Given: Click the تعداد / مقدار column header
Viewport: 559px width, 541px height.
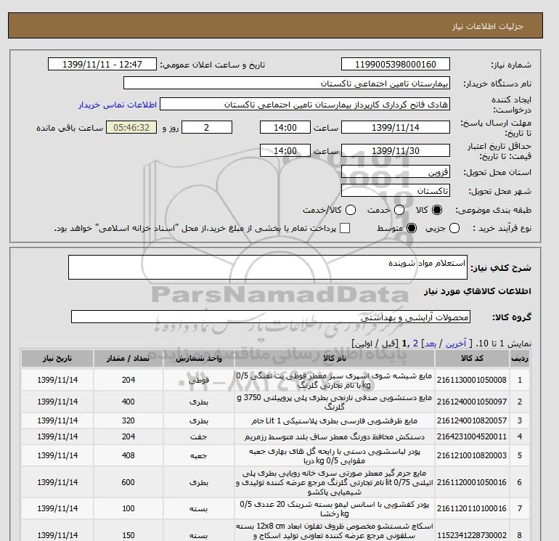Looking at the screenshot, I should point(128,358).
